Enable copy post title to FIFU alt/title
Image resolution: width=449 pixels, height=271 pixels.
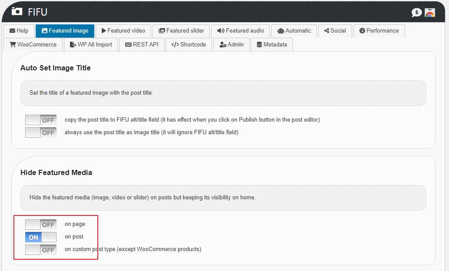[x=41, y=120]
